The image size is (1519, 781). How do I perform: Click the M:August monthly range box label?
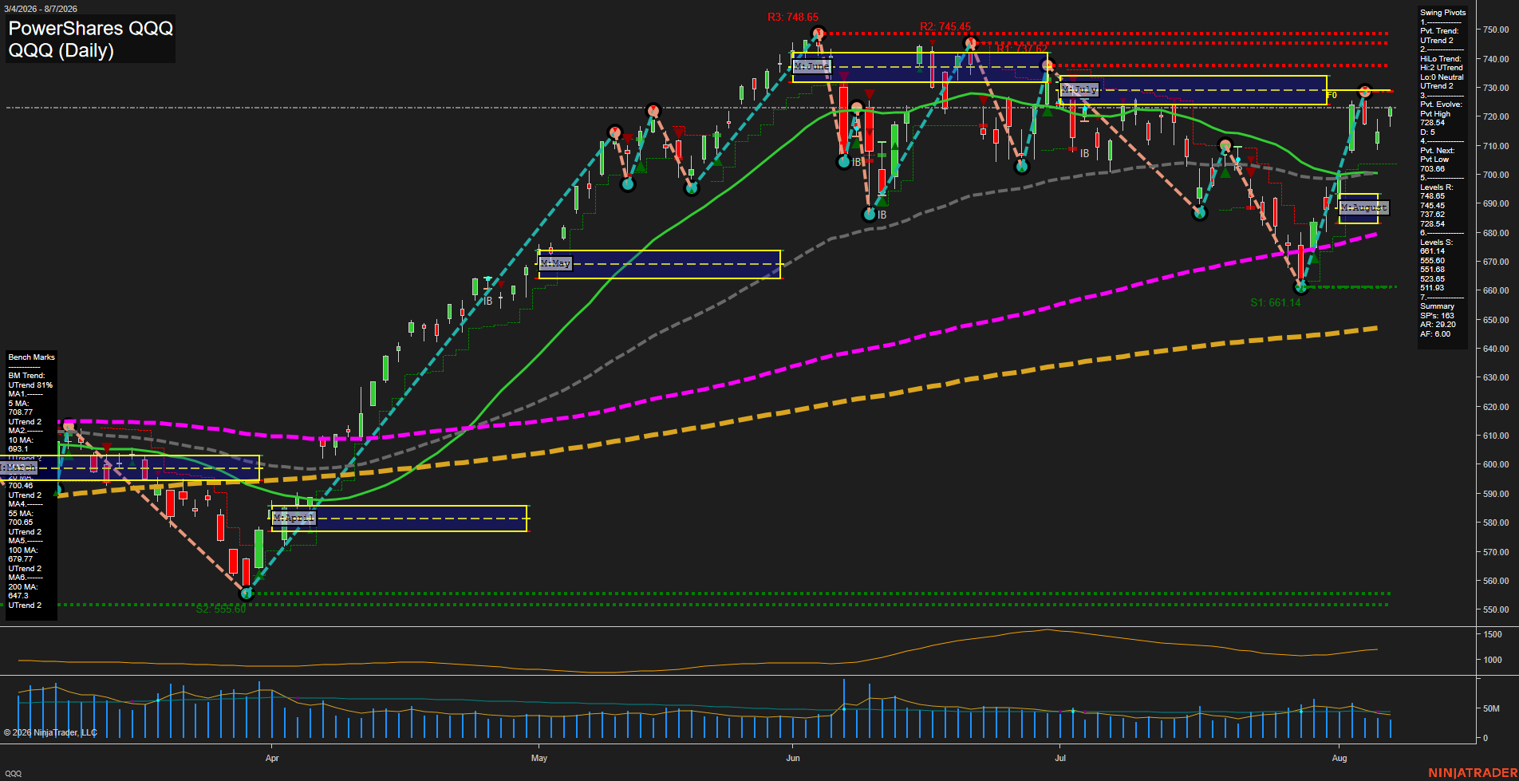coord(1364,207)
